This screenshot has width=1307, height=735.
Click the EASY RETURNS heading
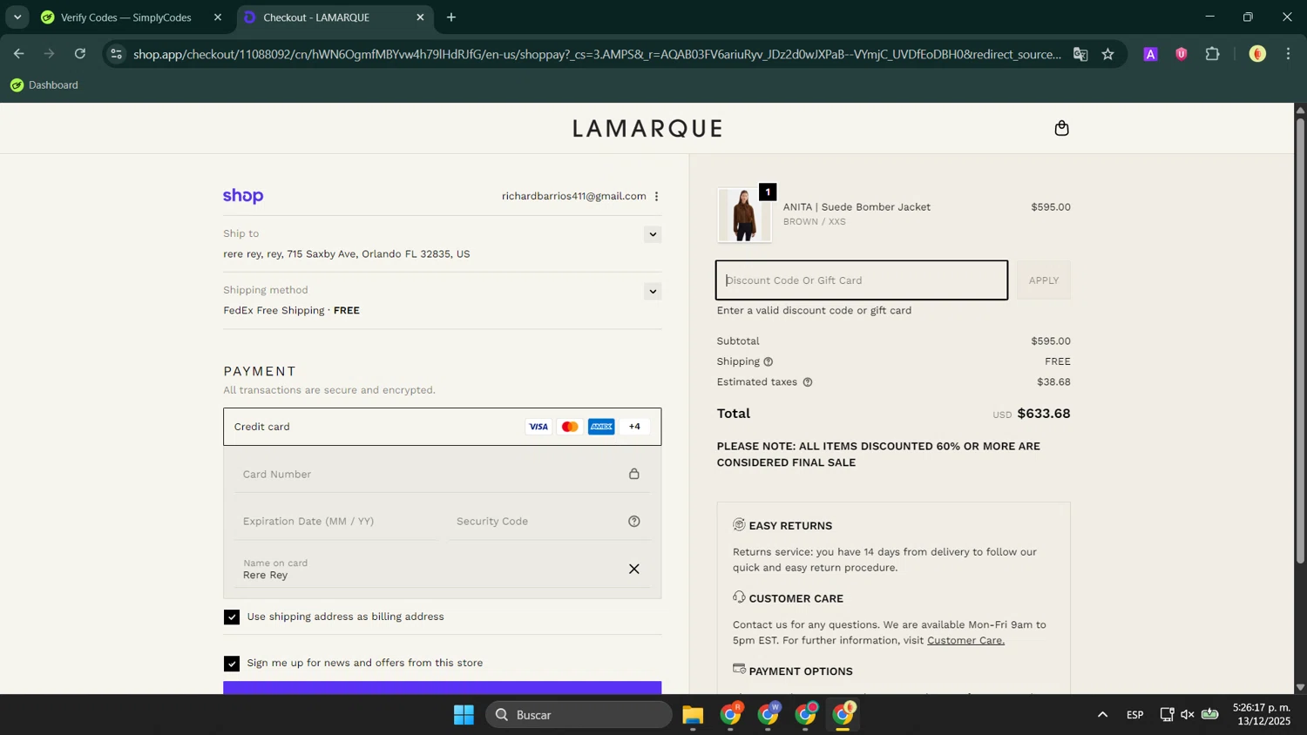click(790, 526)
